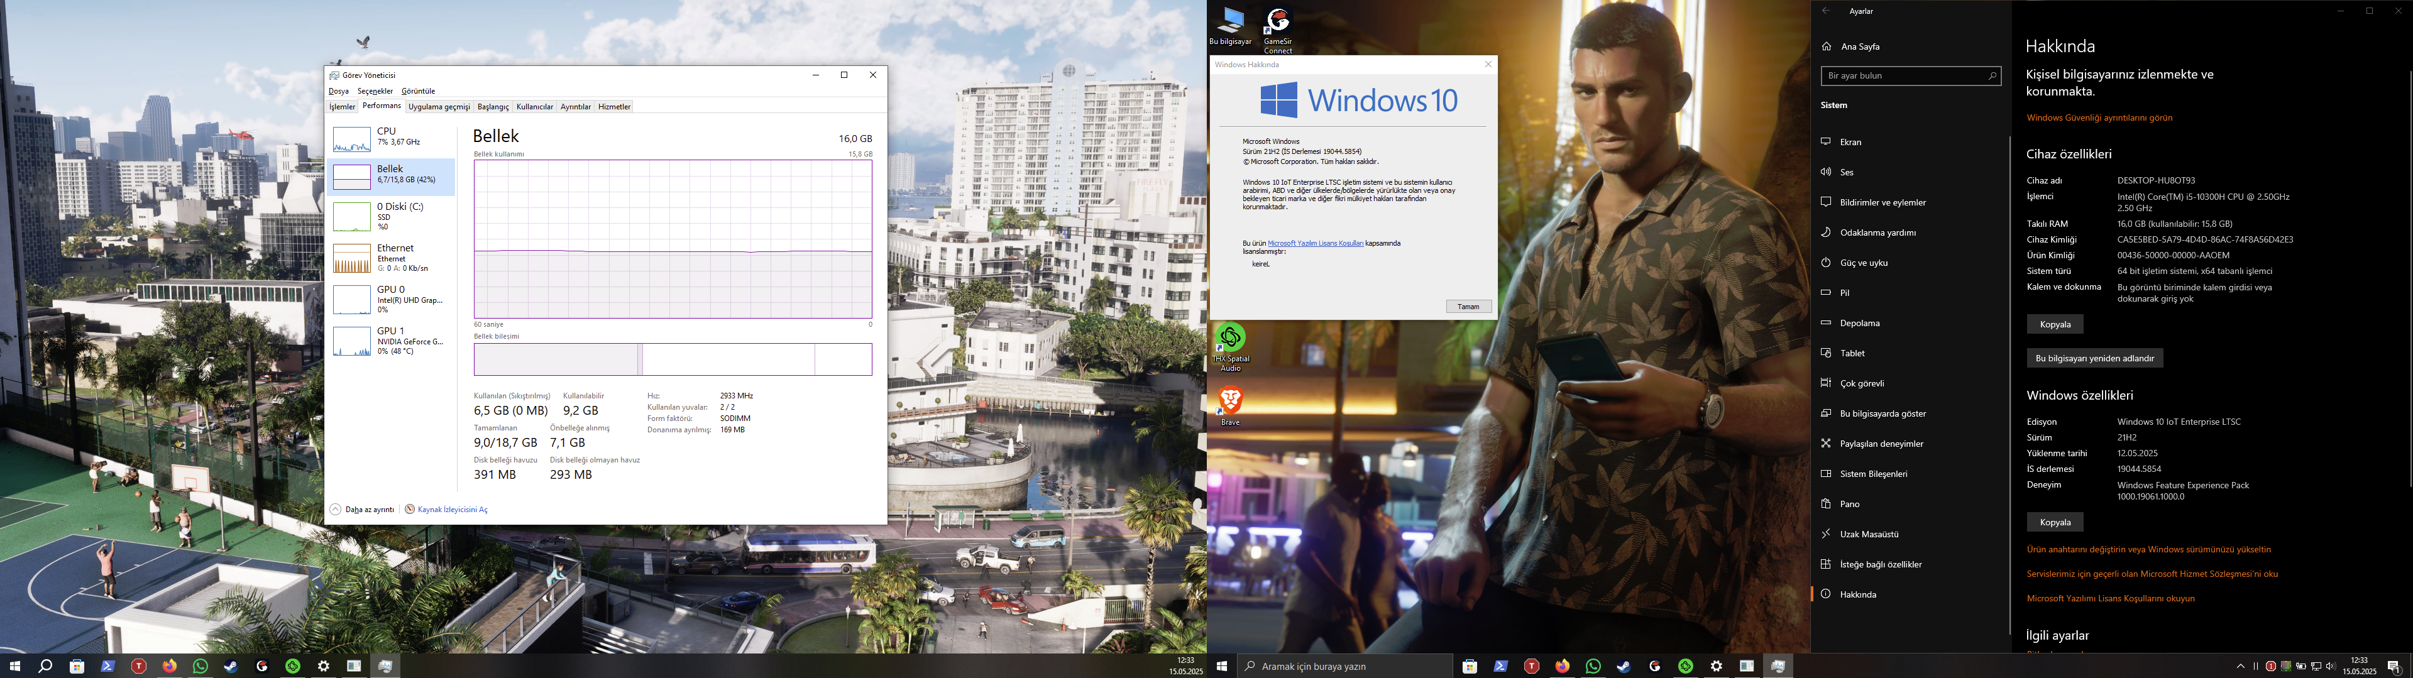This screenshot has height=678, width=2413.
Task: Collapse Task Manager with Daha az ayrıntı
Action: pos(363,510)
